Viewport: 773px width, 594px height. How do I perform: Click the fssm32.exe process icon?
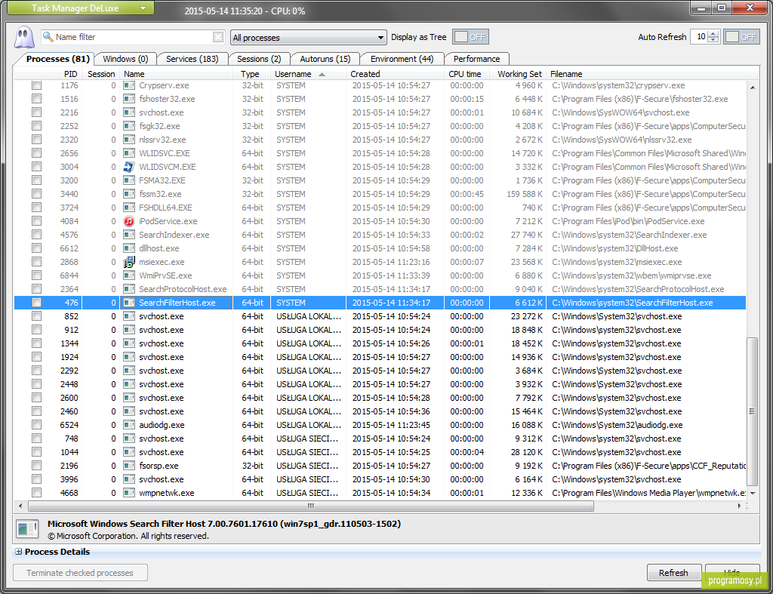point(129,194)
